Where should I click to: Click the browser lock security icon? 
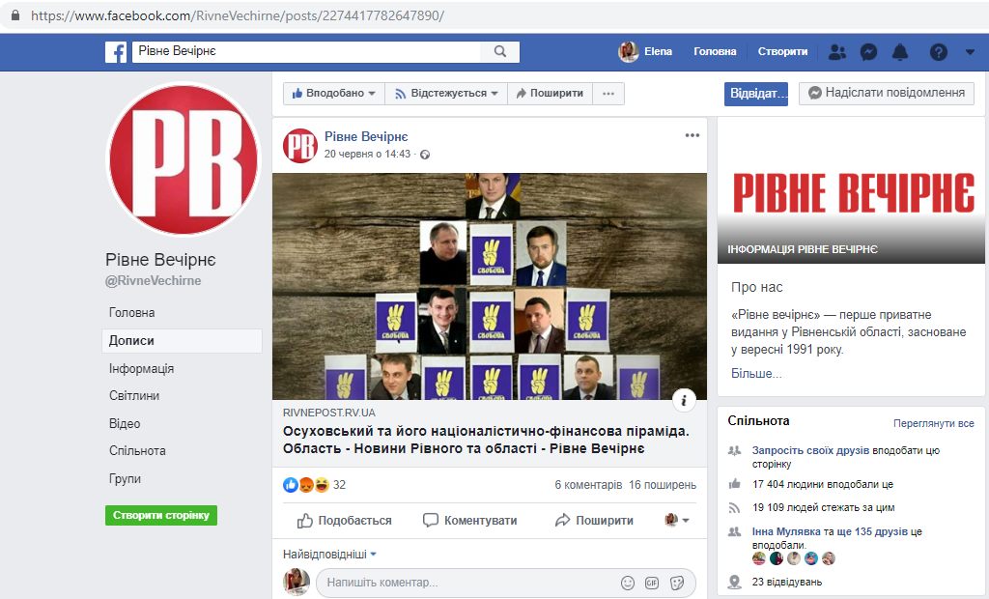click(15, 15)
